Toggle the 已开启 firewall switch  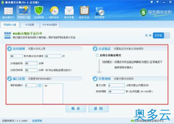pos(161,36)
